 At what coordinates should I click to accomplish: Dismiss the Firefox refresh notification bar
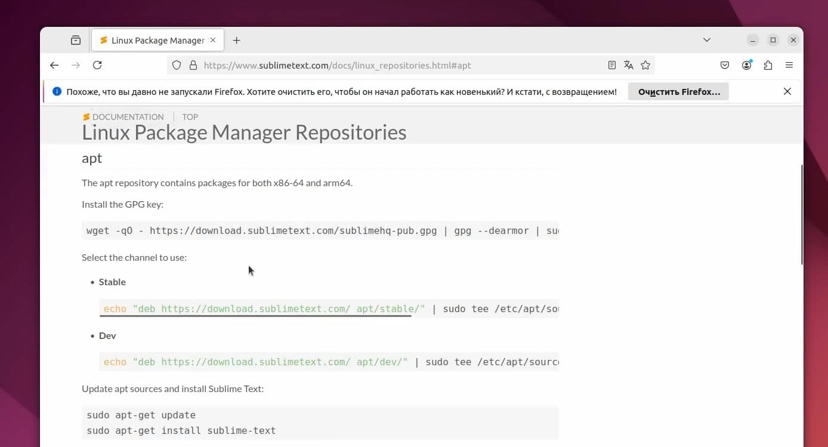tap(787, 91)
